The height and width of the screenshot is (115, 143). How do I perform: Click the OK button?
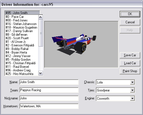pos(130,14)
